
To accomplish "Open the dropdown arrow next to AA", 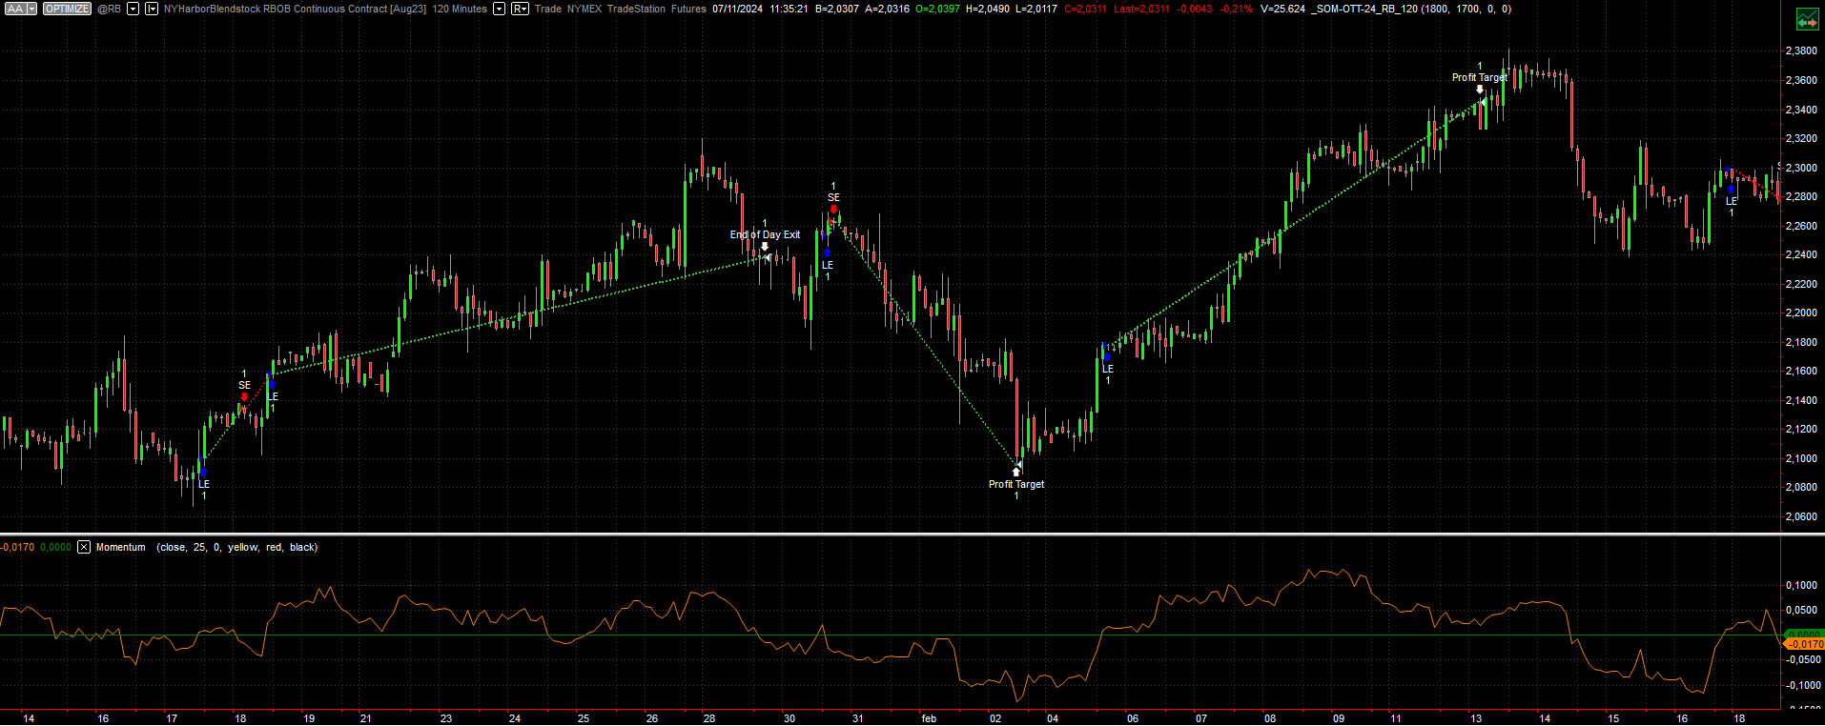I will (31, 9).
